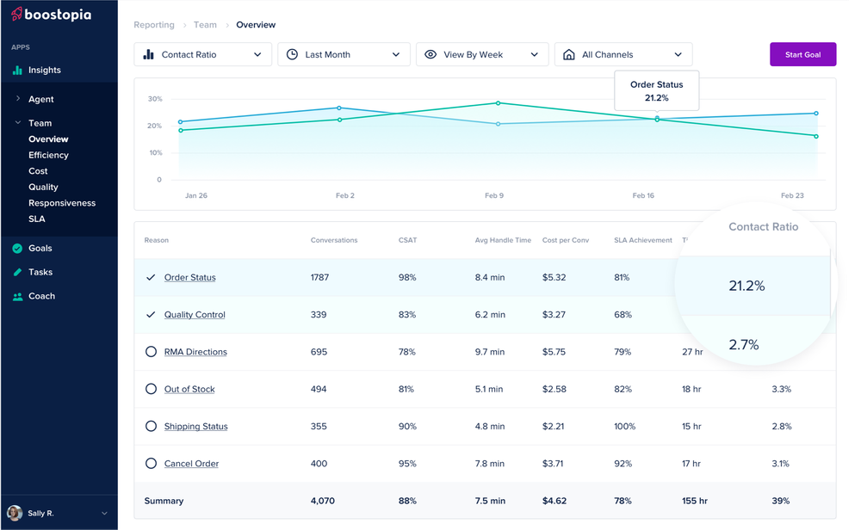The image size is (861, 530).
Task: Open the Shipping Status reason link
Action: [196, 426]
